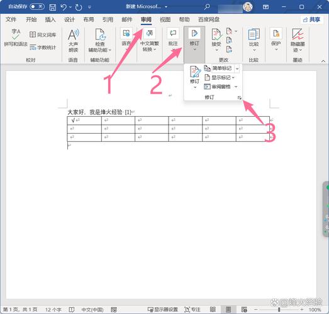Open the 接受 dropdown arrow
Screen dimensions: 329x314
click(x=216, y=50)
